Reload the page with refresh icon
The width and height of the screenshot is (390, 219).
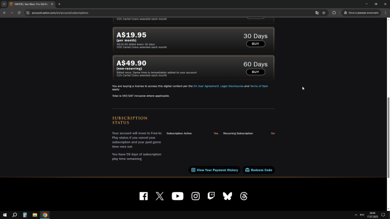tap(19, 13)
